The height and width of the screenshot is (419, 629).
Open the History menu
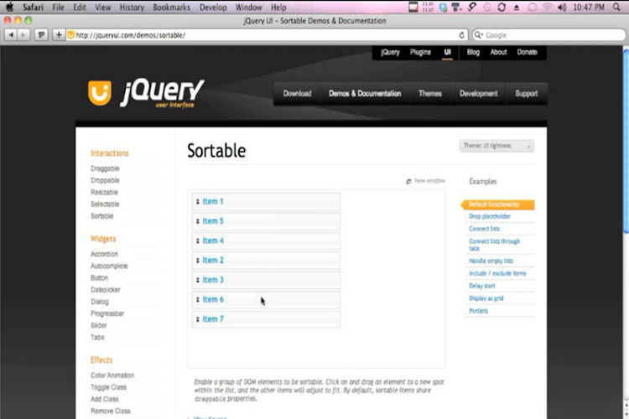click(132, 8)
